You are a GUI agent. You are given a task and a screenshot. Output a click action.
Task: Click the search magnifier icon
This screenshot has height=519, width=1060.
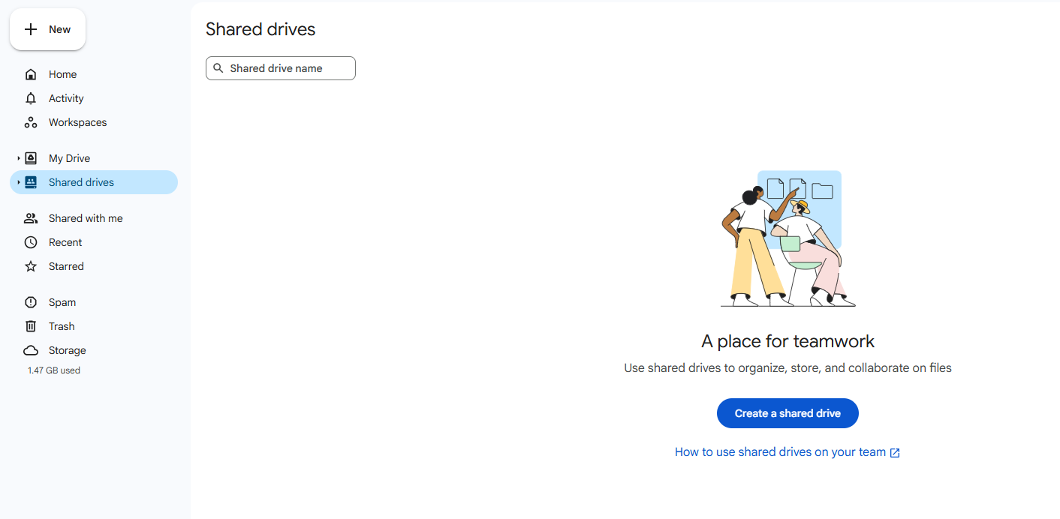[218, 68]
